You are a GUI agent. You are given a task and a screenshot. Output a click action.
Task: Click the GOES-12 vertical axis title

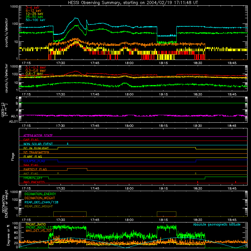point(4,109)
